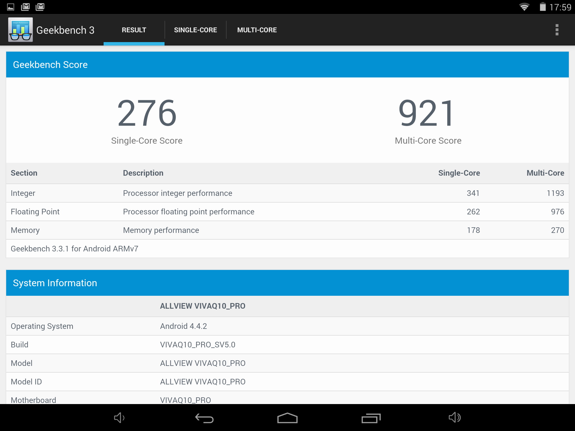Viewport: 575px width, 431px height.
Task: Tap the Operating System label
Action: click(42, 326)
